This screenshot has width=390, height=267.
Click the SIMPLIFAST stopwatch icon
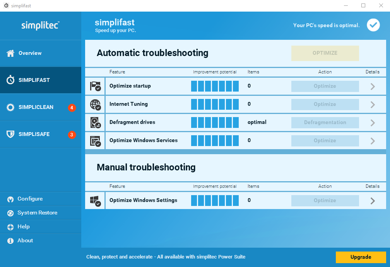coord(10,80)
